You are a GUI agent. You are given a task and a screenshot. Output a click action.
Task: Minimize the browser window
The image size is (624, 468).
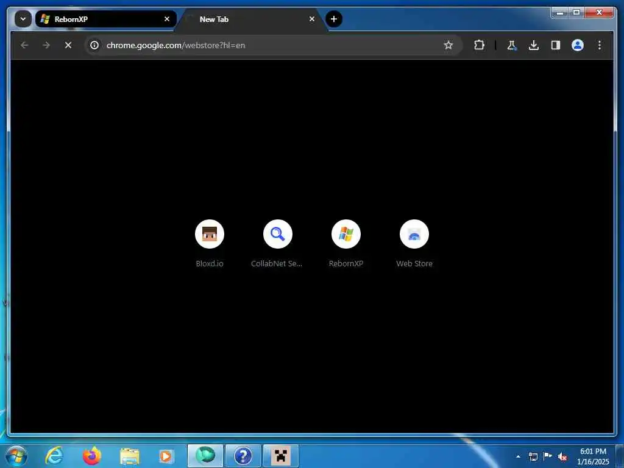pyautogui.click(x=560, y=13)
